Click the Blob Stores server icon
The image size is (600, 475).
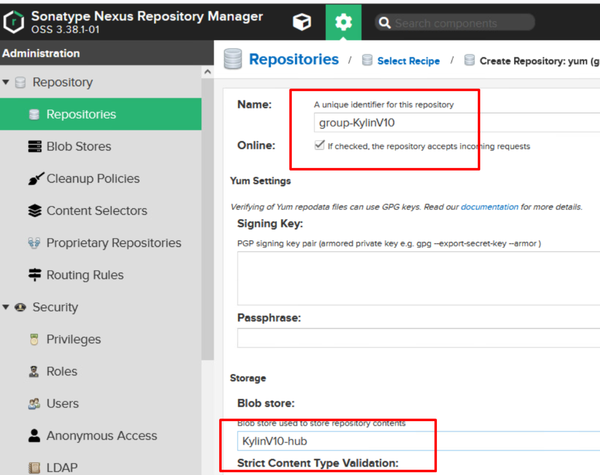[x=35, y=146]
